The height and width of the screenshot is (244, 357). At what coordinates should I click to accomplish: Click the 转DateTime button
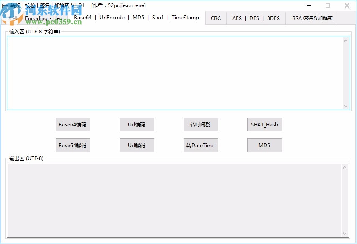point(201,145)
